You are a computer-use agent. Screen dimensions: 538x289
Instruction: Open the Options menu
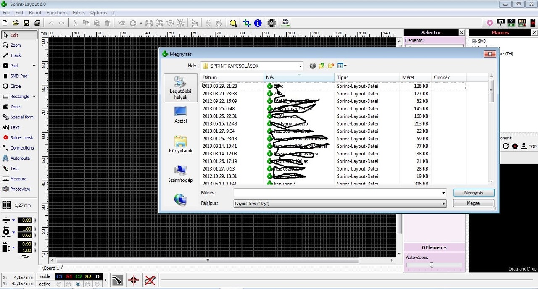pos(98,13)
